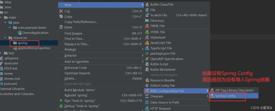Click the Data Source in Path icon
Viewport: 275px width, 111px height.
[147, 102]
